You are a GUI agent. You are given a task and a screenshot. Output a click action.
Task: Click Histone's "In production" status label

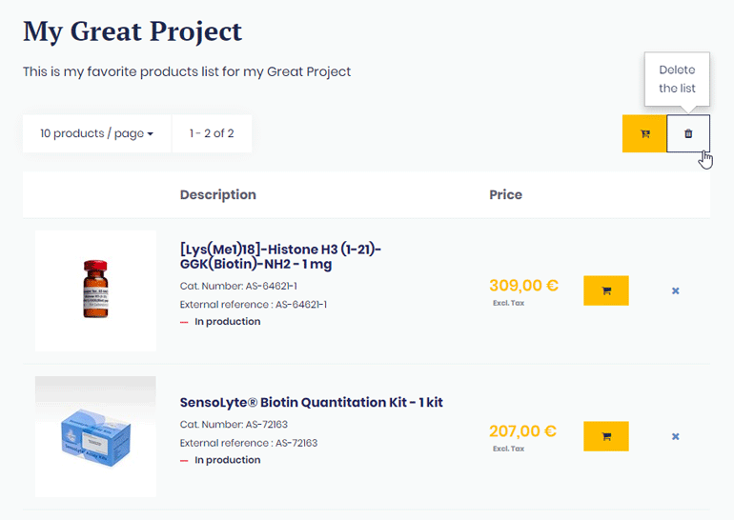coord(227,322)
